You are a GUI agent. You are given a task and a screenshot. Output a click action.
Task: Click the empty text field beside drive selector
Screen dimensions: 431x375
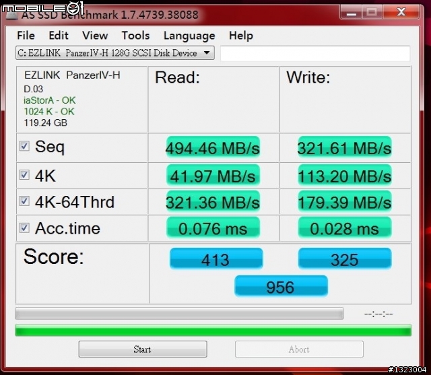click(315, 54)
